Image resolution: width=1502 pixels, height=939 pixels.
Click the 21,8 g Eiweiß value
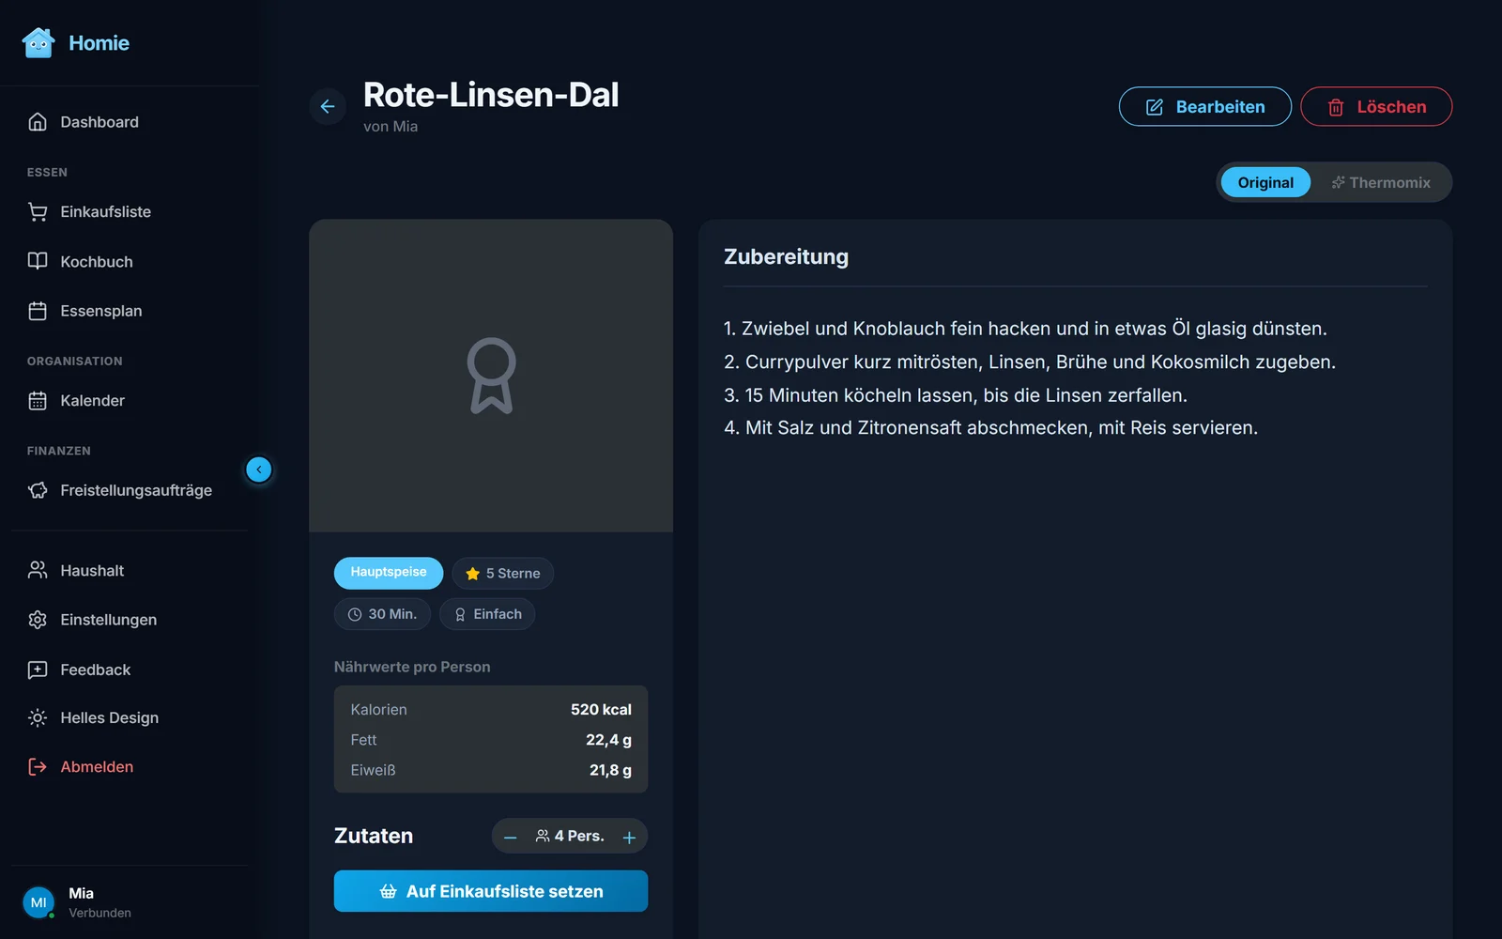[x=610, y=770]
